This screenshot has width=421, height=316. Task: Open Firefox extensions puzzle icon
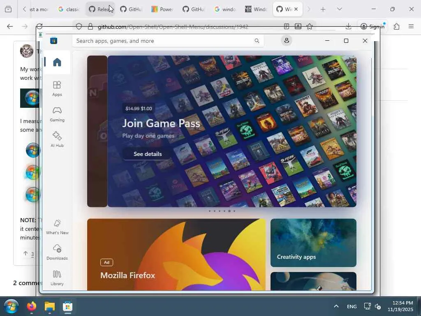coord(396,26)
